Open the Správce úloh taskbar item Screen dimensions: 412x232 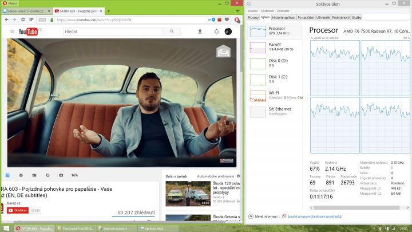coord(159,229)
